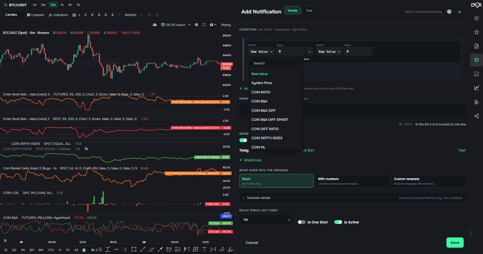Image resolution: width=483 pixels, height=254 pixels.
Task: Click the right Value input field
Action: click(x=358, y=51)
